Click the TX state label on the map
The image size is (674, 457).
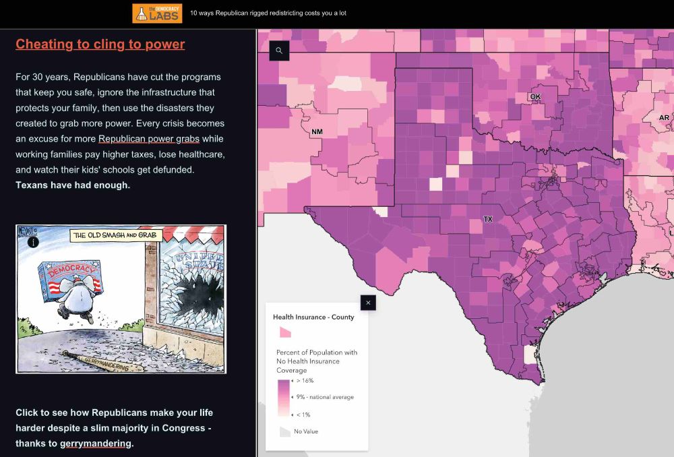[488, 219]
